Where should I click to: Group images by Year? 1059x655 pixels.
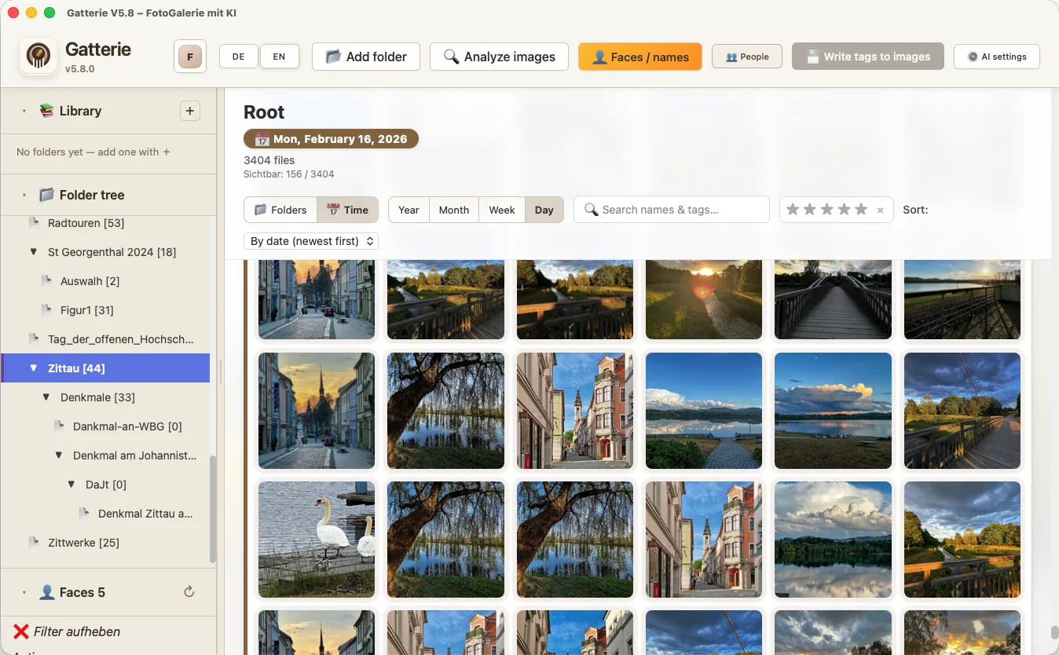pos(409,210)
